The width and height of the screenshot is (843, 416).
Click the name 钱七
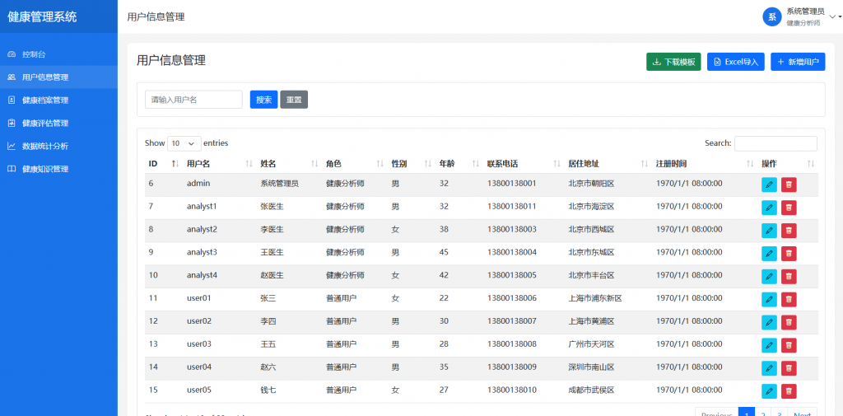pos(268,390)
